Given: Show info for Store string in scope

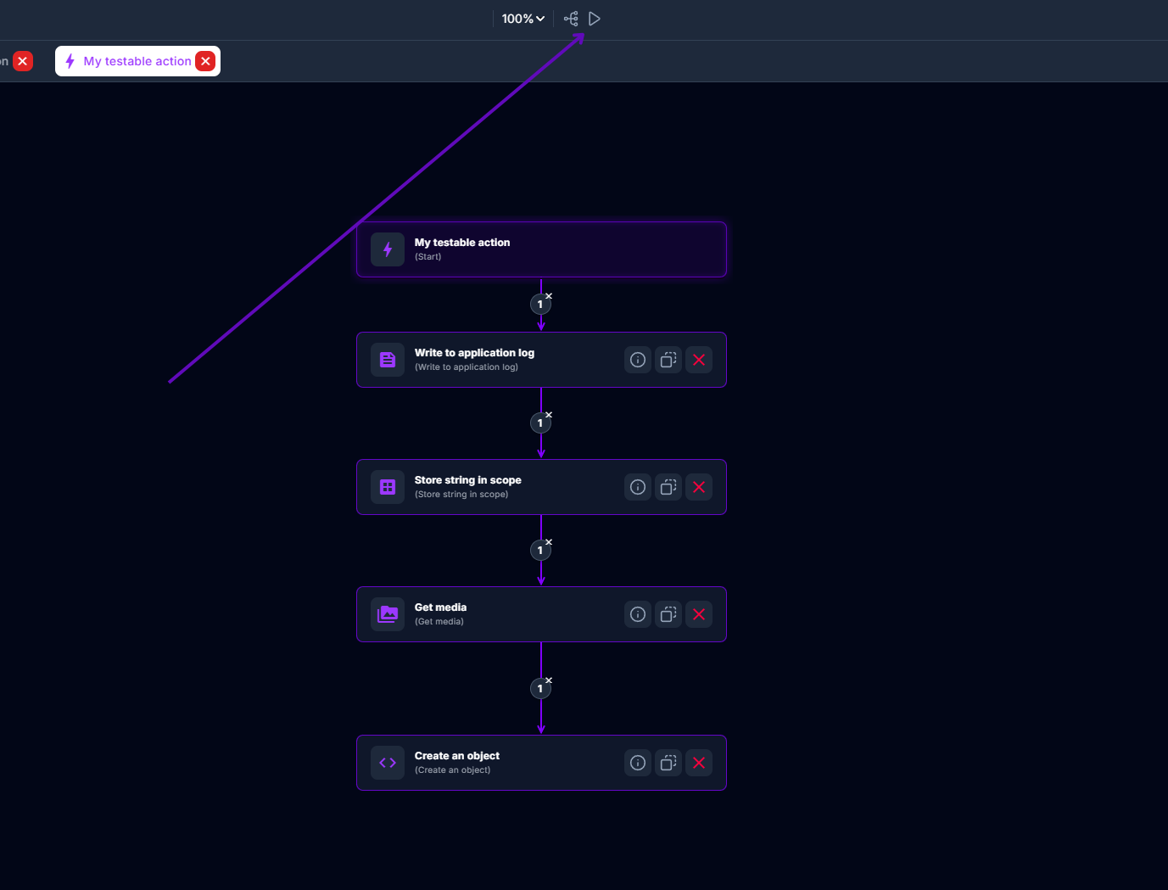Looking at the screenshot, I should (x=638, y=487).
